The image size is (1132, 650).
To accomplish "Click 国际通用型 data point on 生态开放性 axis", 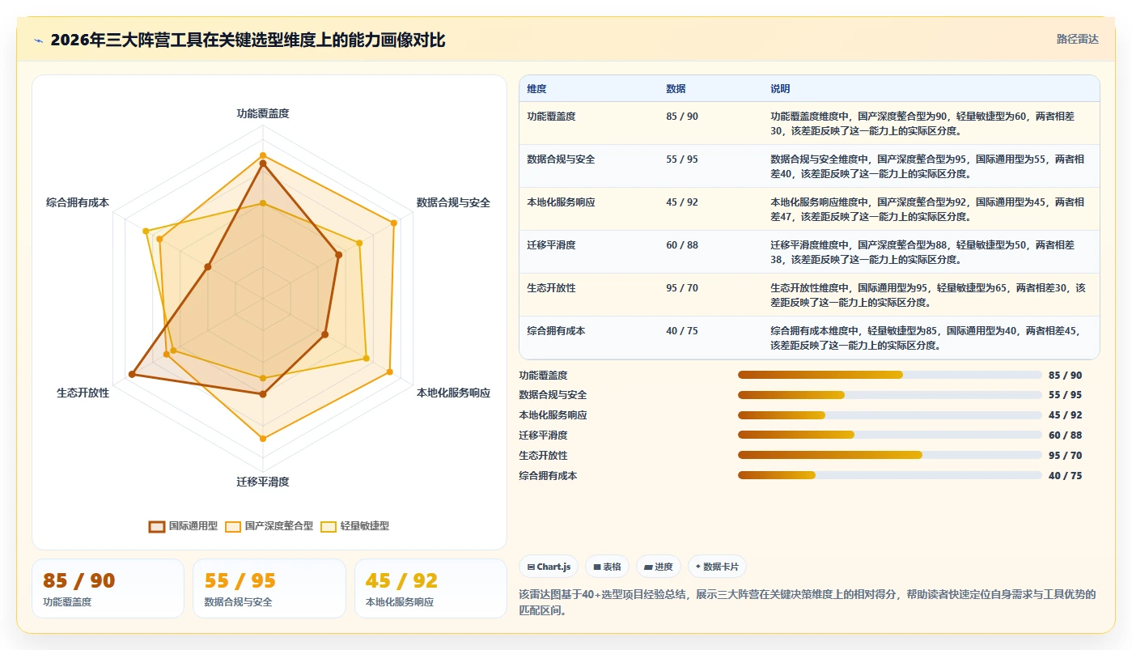I will (132, 375).
